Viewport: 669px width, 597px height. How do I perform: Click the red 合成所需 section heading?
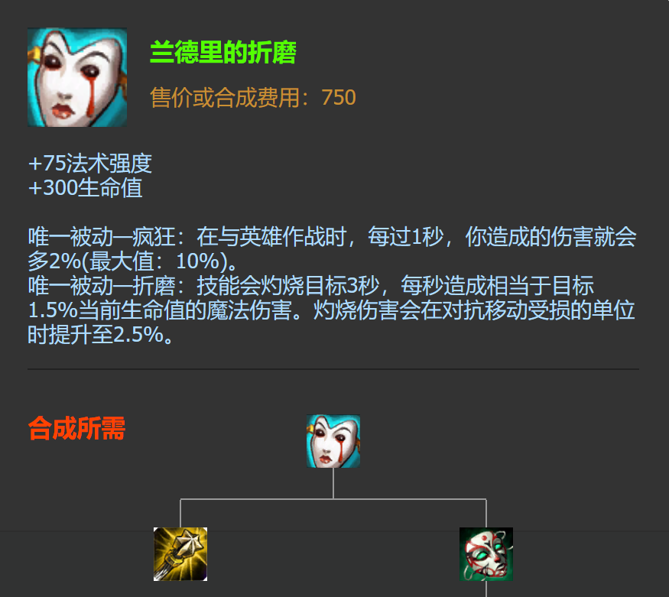point(76,428)
